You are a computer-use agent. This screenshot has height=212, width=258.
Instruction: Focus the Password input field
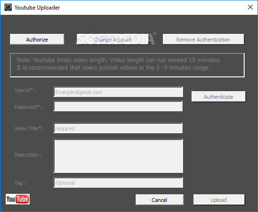click(x=118, y=106)
